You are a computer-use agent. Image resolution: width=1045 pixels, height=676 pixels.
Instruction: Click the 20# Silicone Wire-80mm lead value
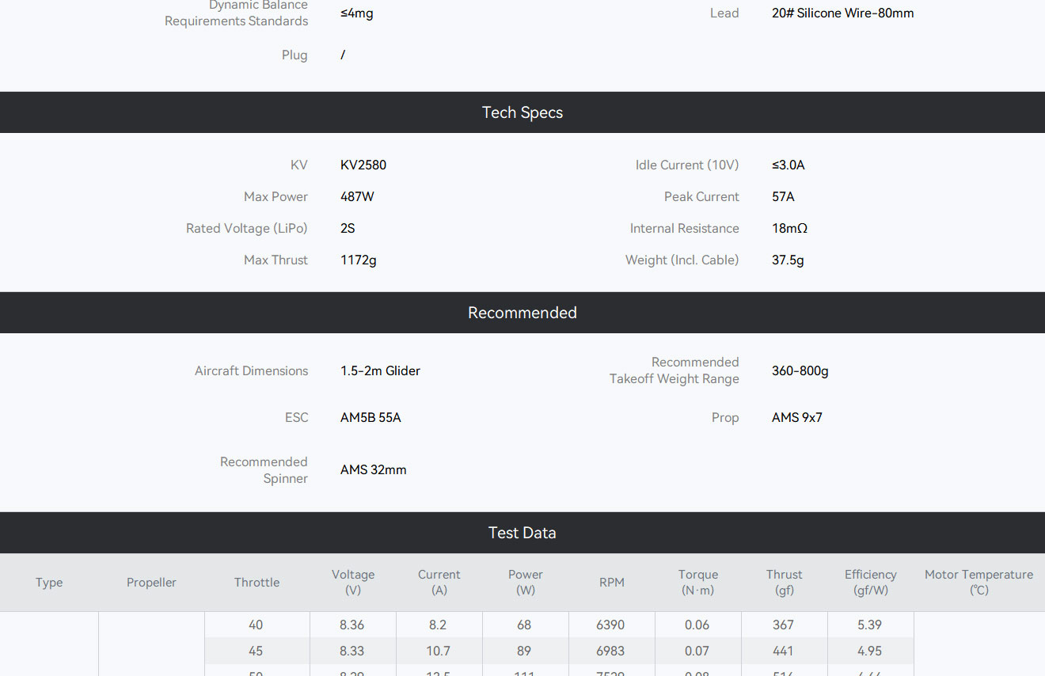[842, 13]
